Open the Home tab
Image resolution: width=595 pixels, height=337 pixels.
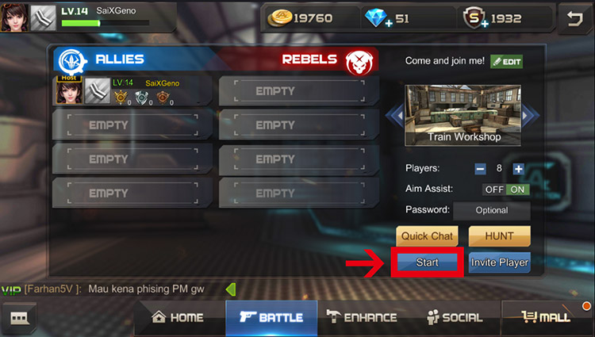pyautogui.click(x=178, y=318)
